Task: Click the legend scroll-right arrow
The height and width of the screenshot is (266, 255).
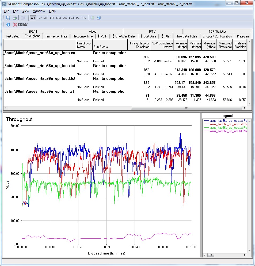Action: 245,255
